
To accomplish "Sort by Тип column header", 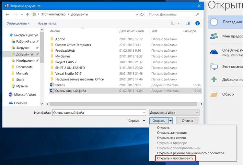I will click(x=154, y=31).
